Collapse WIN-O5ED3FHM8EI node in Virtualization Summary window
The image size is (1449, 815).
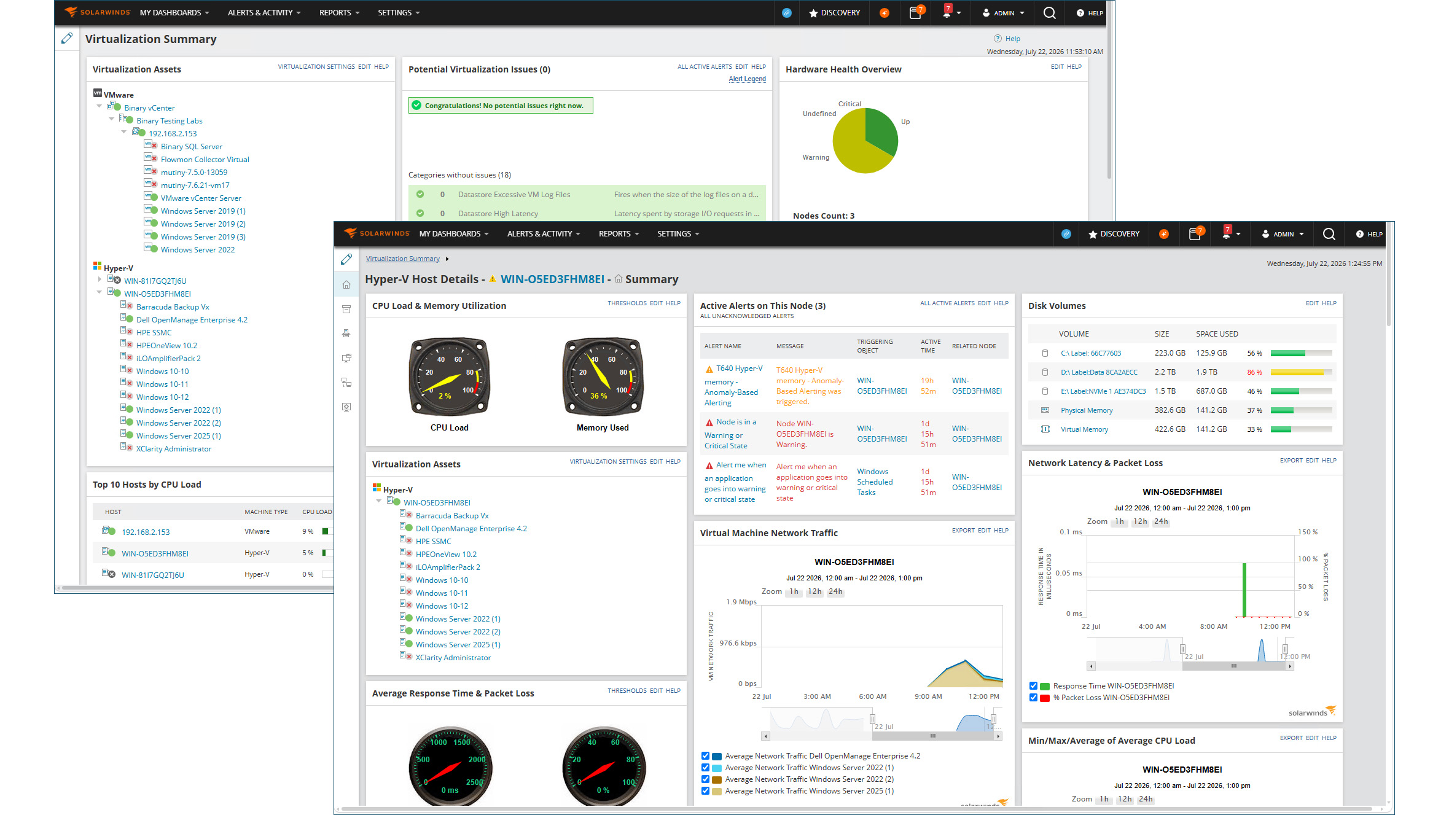[x=99, y=292]
